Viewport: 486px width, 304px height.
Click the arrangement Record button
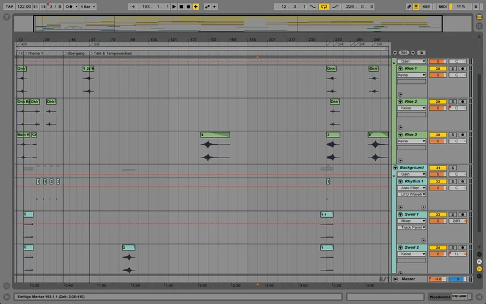click(x=188, y=6)
